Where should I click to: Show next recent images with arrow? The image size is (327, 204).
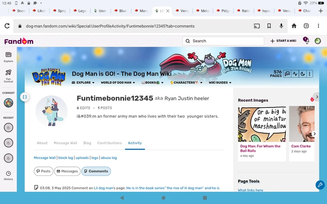click(314, 134)
